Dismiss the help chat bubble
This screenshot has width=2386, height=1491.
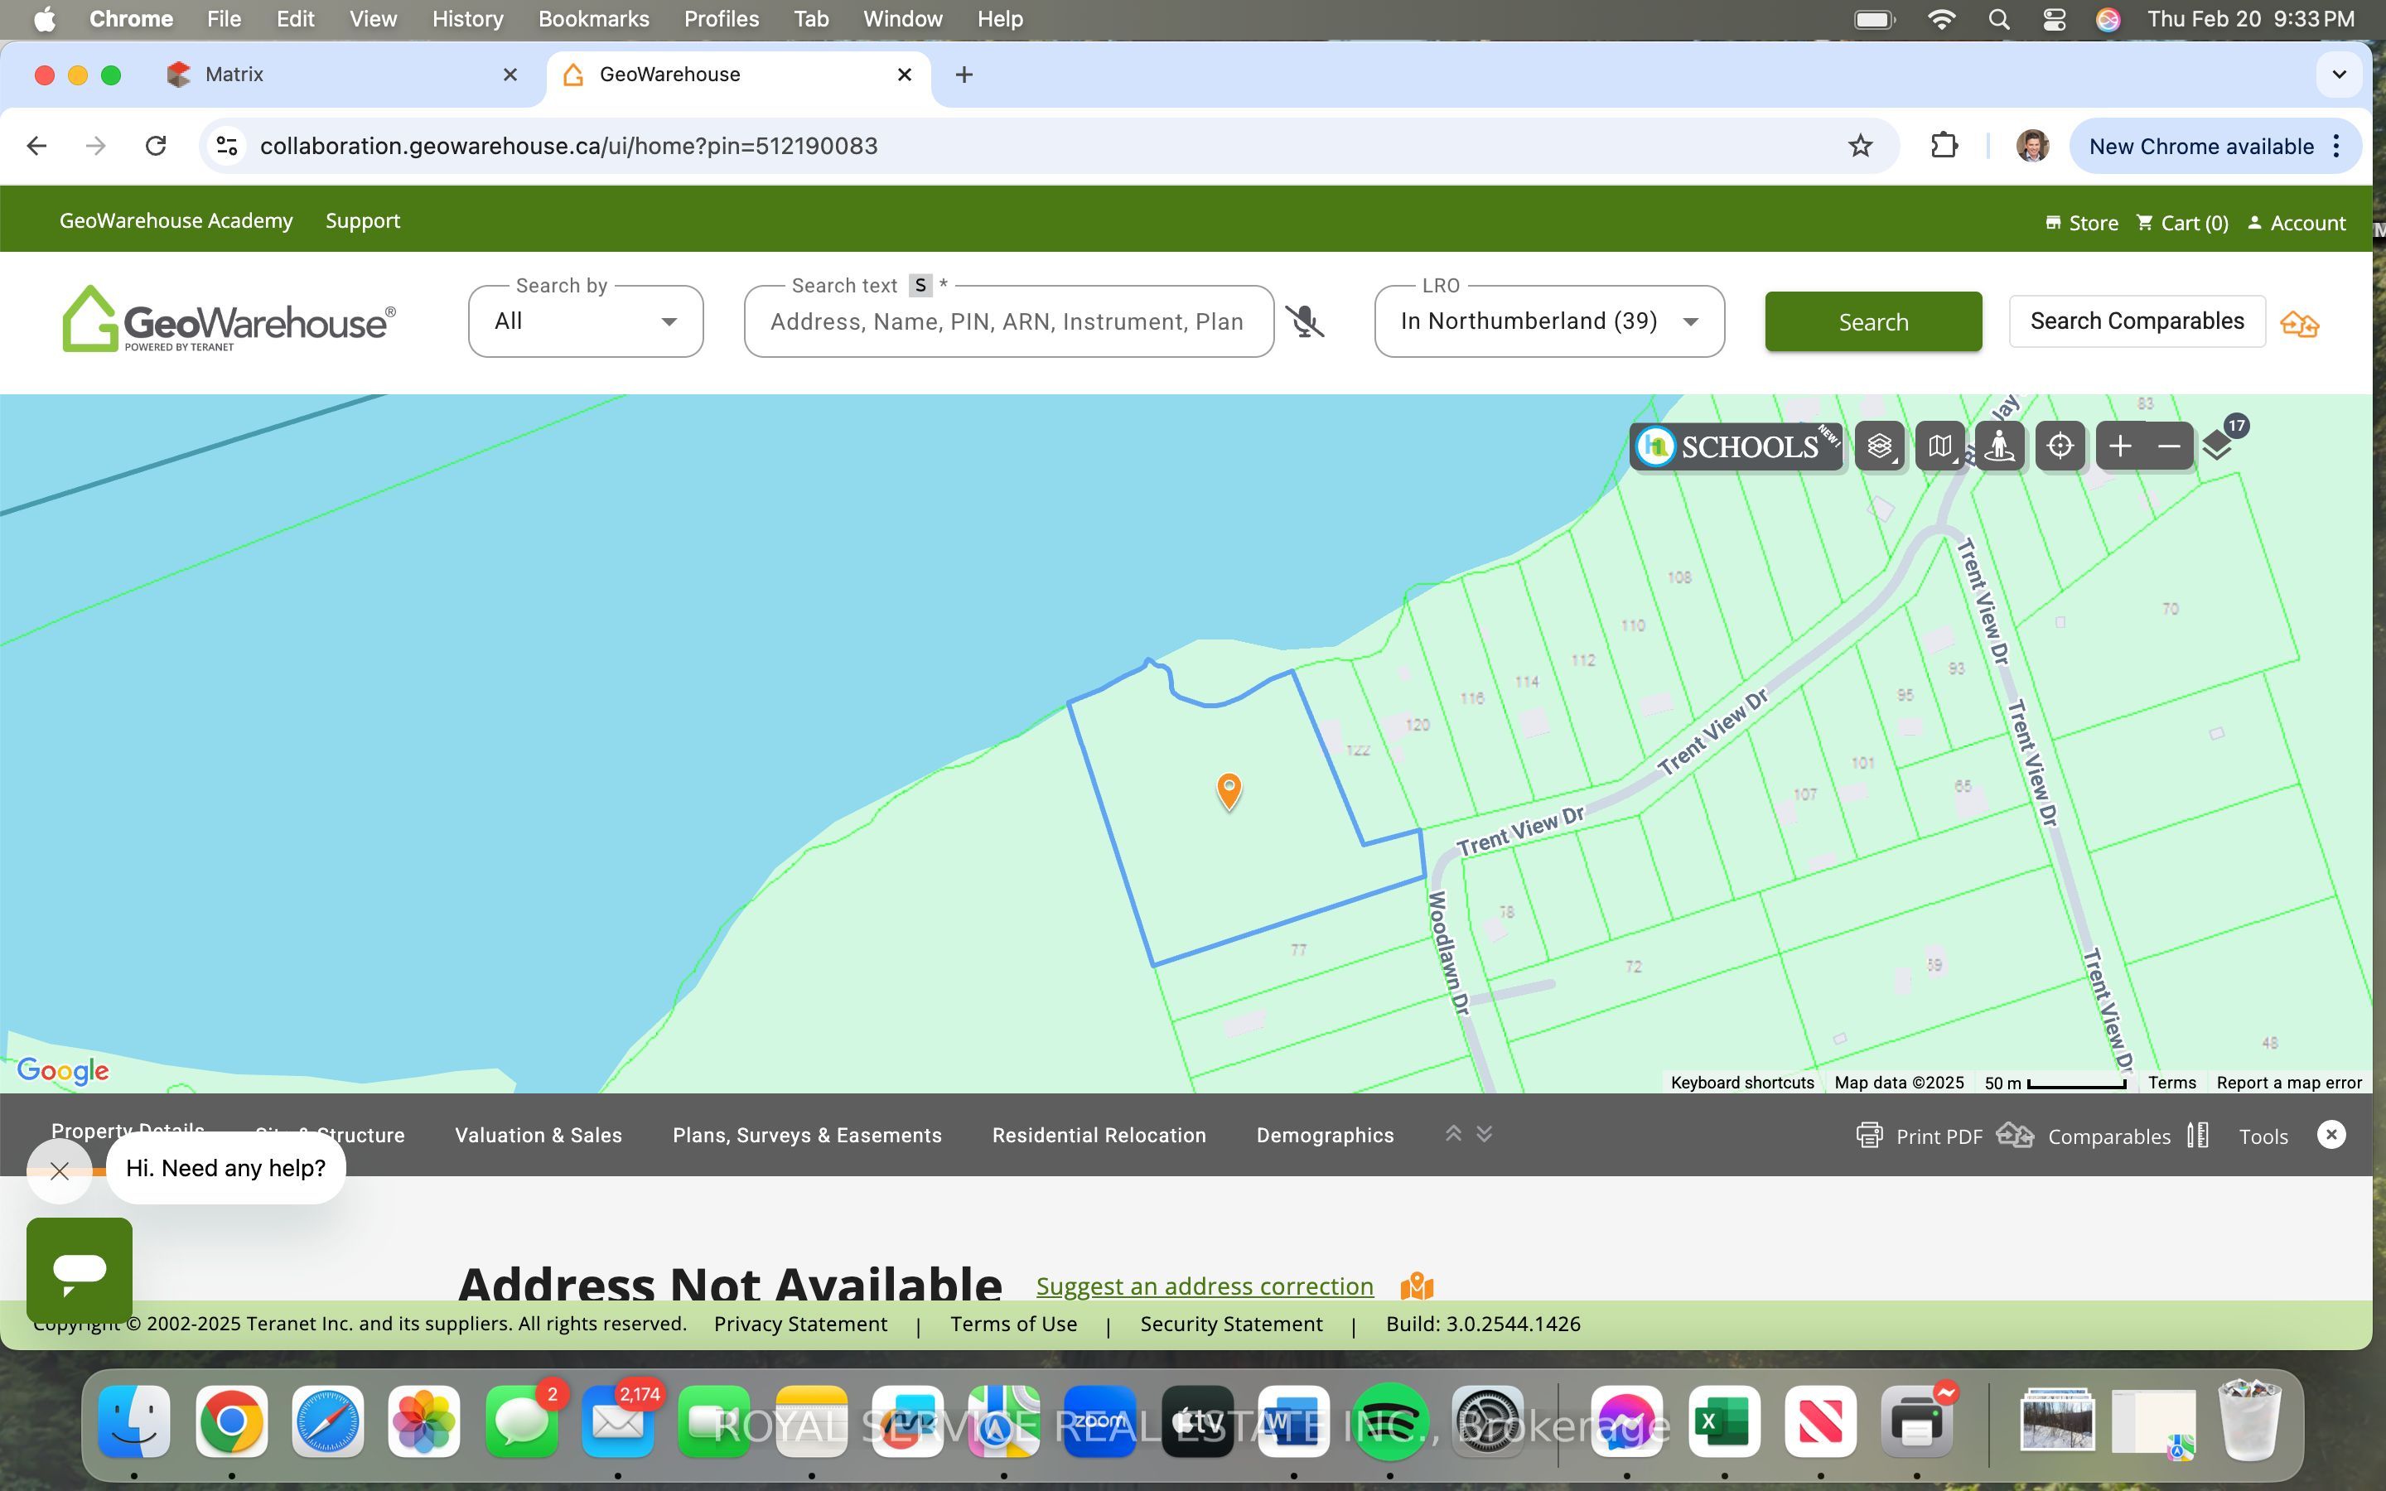[59, 1170]
